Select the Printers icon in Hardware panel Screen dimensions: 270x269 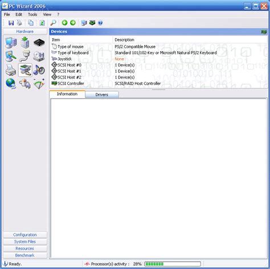point(11,70)
